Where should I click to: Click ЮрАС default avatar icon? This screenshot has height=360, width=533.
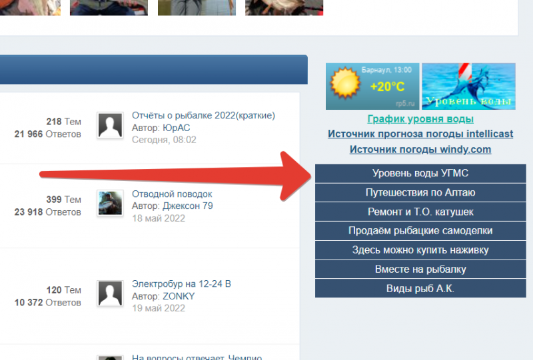pyautogui.click(x=110, y=125)
